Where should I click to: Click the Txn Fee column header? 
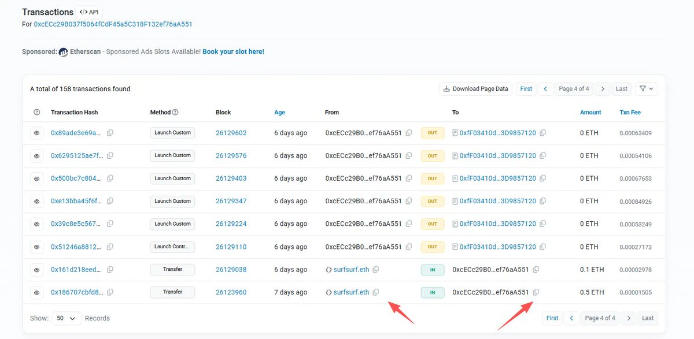630,113
